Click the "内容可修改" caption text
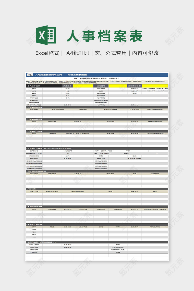Viewport: 194px width, 291px height. click(145, 53)
